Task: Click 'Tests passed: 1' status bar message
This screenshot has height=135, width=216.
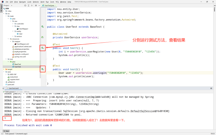Action: pyautogui.click(x=16, y=134)
